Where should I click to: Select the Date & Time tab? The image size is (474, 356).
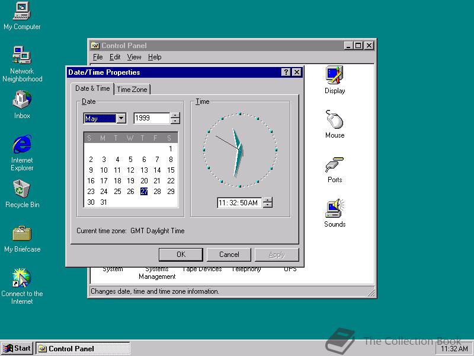coord(92,88)
